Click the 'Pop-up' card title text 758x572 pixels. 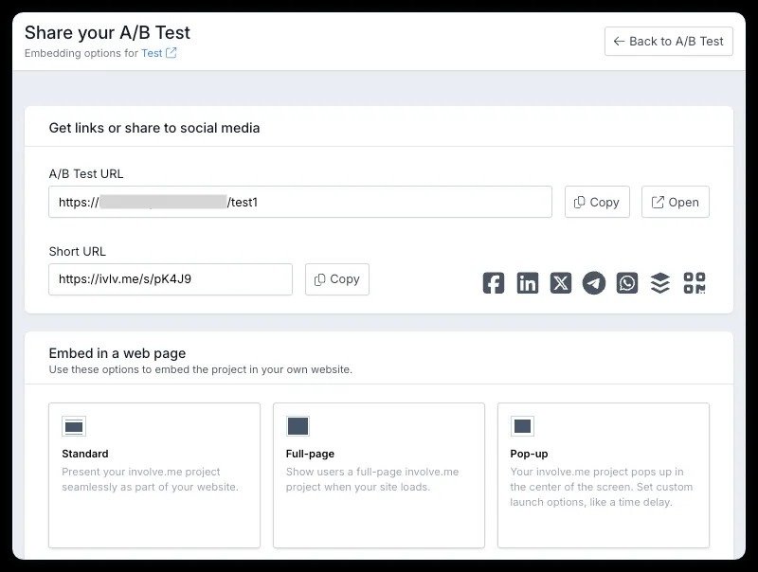point(529,454)
